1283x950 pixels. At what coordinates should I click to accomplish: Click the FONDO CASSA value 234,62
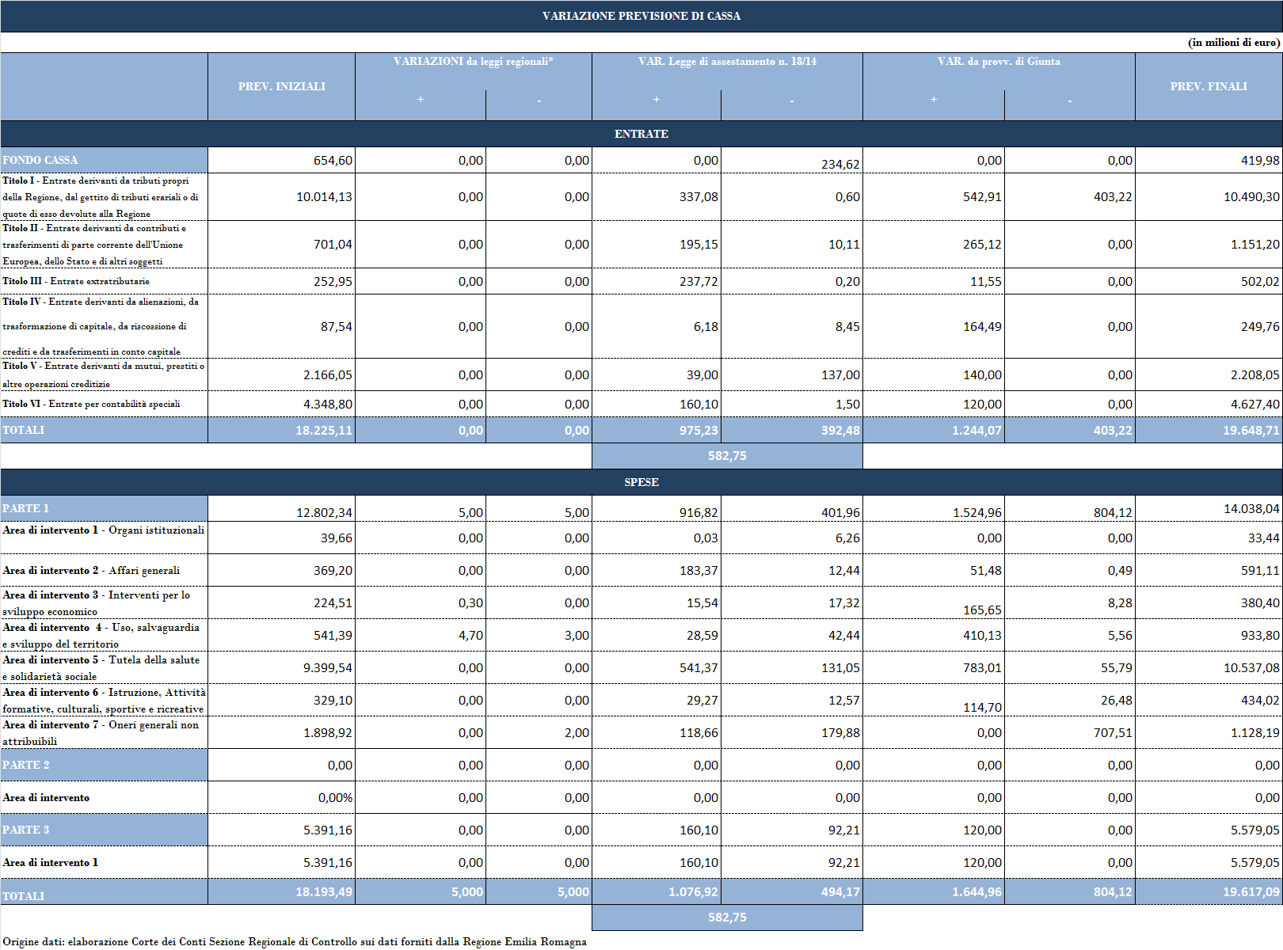[x=840, y=164]
